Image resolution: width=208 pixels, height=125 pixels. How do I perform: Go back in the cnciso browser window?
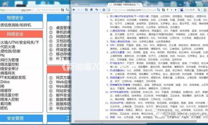pyautogui.click(x=74, y=10)
